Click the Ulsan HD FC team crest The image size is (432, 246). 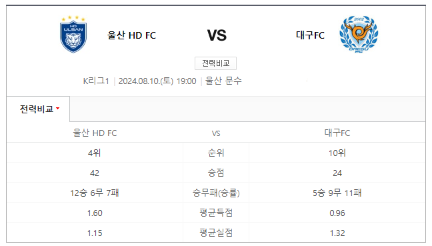pyautogui.click(x=73, y=34)
